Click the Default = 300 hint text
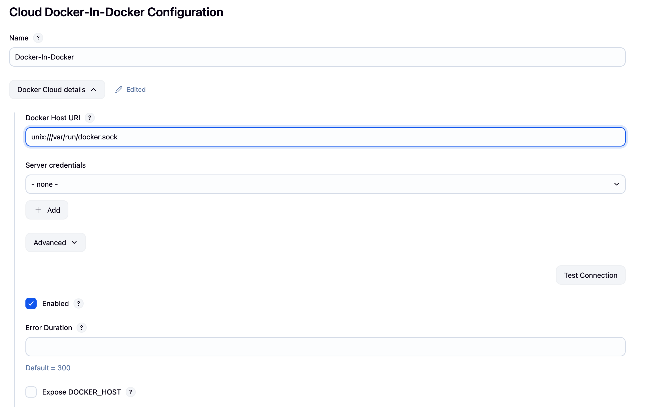This screenshot has width=657, height=407. click(x=48, y=368)
